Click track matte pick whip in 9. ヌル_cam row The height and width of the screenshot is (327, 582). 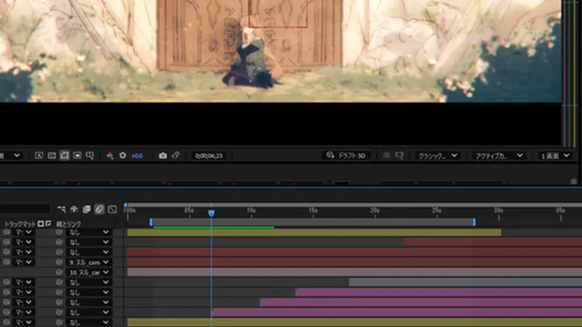pos(6,262)
